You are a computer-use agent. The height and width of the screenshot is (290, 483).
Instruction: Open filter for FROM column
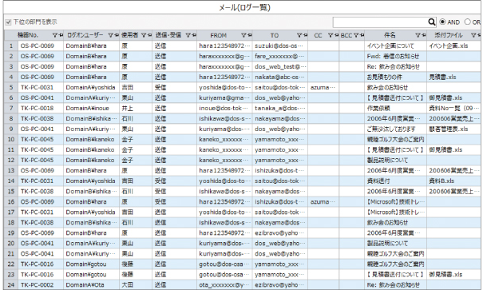click(243, 35)
